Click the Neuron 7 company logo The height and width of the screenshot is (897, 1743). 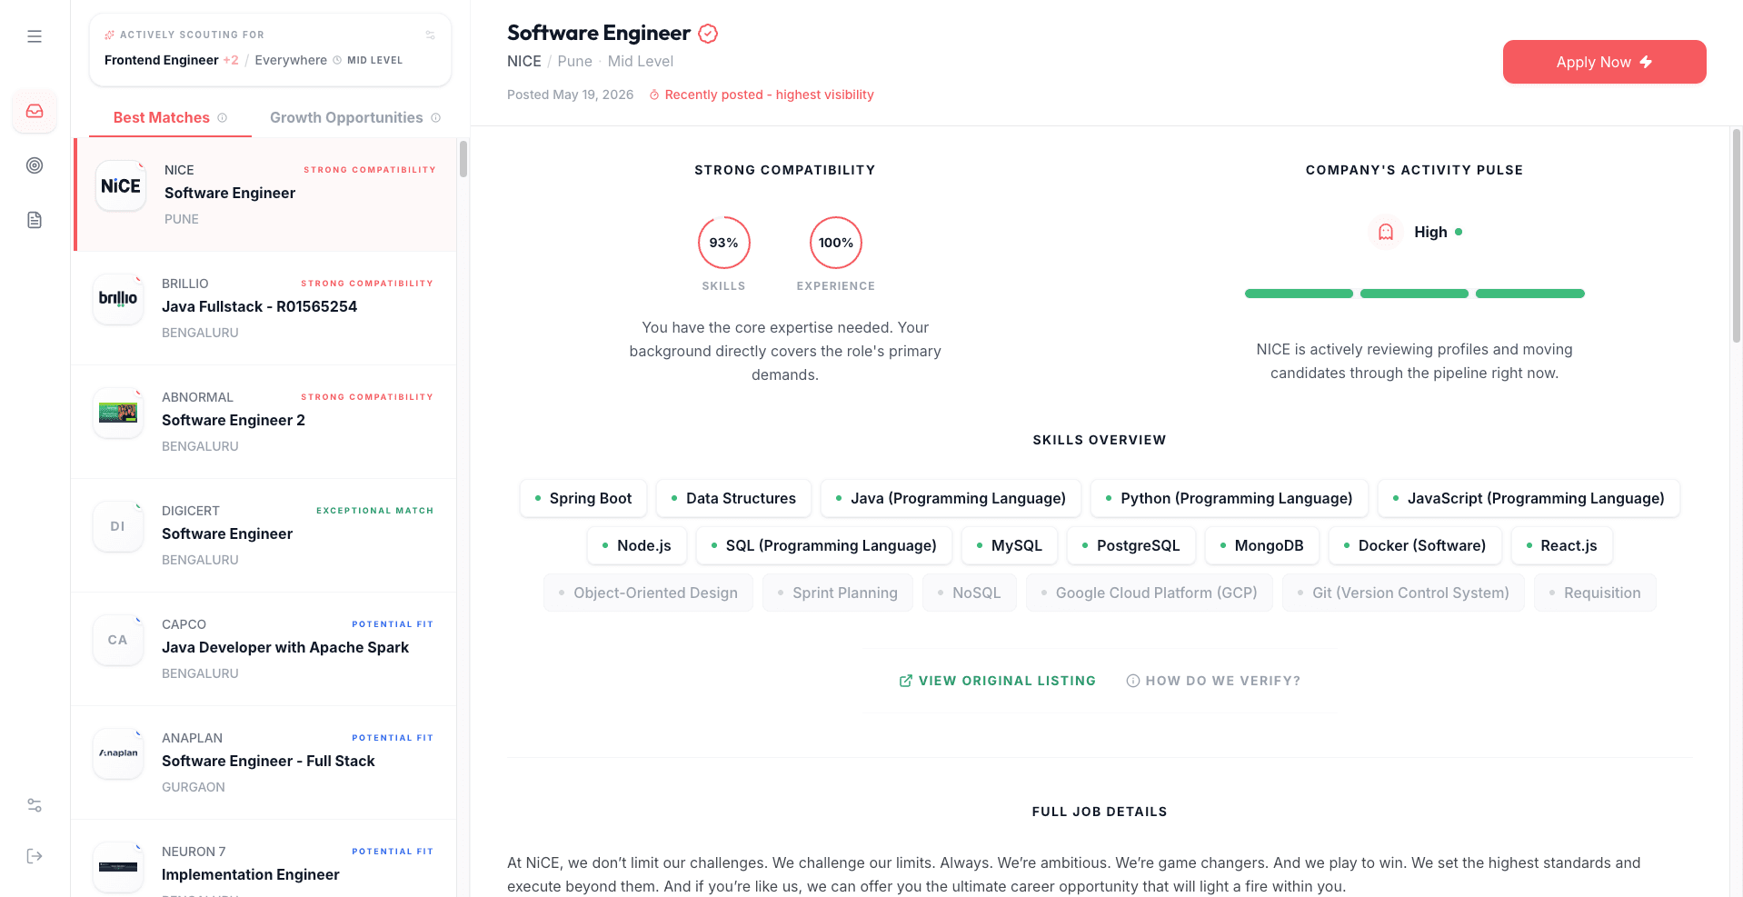coord(118,867)
